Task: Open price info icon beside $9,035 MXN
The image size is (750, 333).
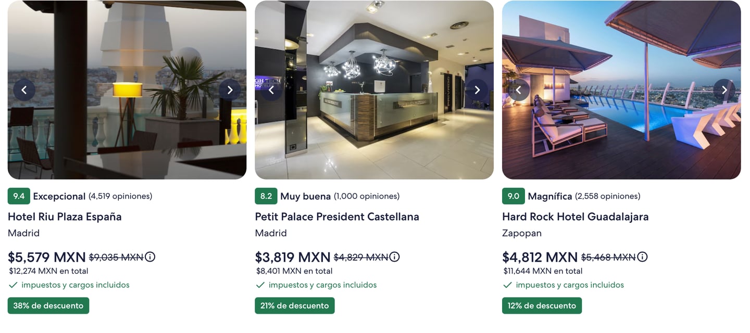Action: [150, 257]
